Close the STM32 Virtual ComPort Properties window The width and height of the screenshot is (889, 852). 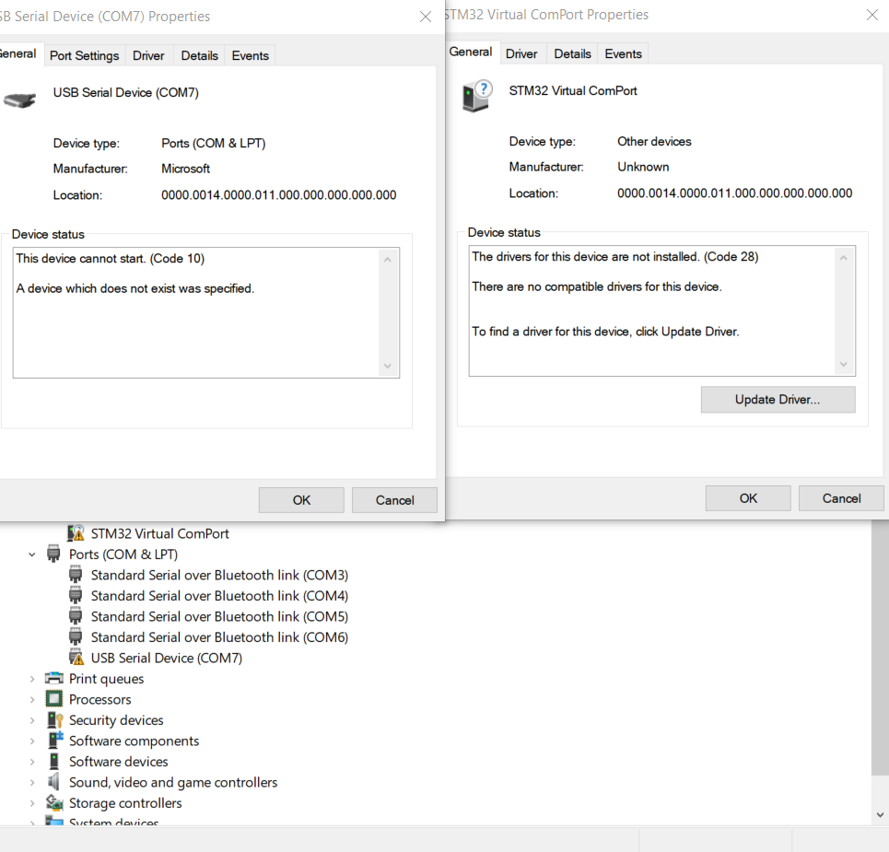point(872,15)
